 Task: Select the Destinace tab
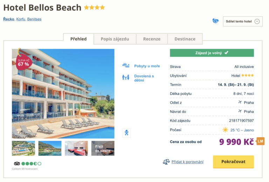pyautogui.click(x=185, y=39)
